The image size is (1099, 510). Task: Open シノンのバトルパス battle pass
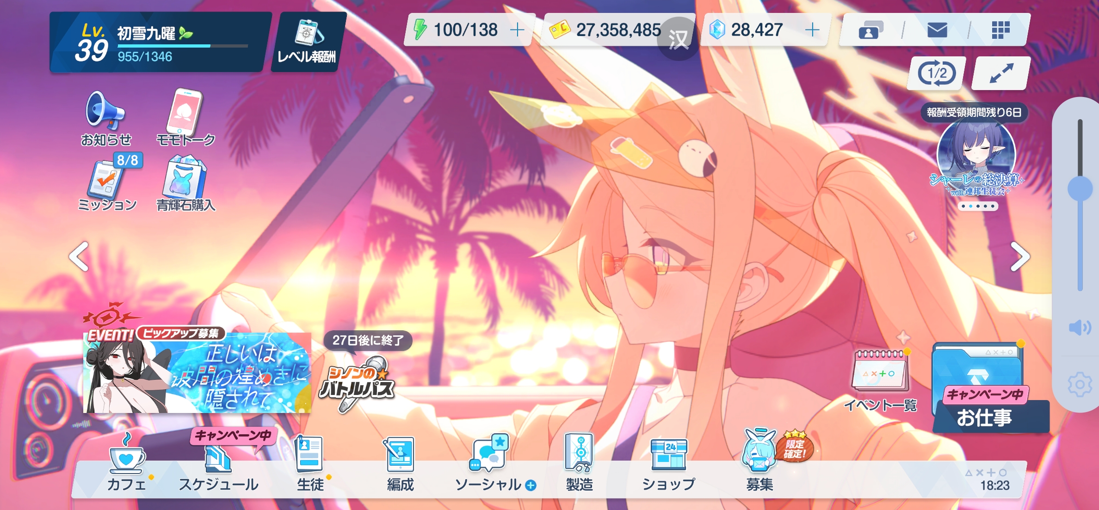click(357, 384)
